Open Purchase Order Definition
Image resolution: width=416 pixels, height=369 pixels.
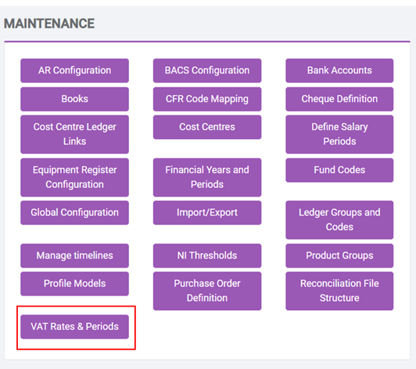[x=207, y=291]
